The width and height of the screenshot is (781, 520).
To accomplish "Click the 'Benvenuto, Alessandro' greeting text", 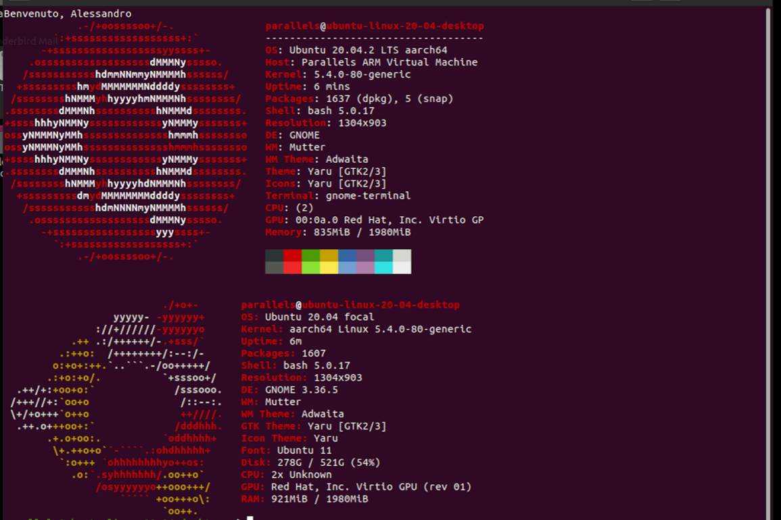I will [x=68, y=14].
